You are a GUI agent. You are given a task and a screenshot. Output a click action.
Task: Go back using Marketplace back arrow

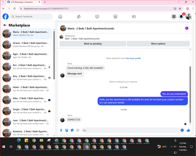(5, 25)
